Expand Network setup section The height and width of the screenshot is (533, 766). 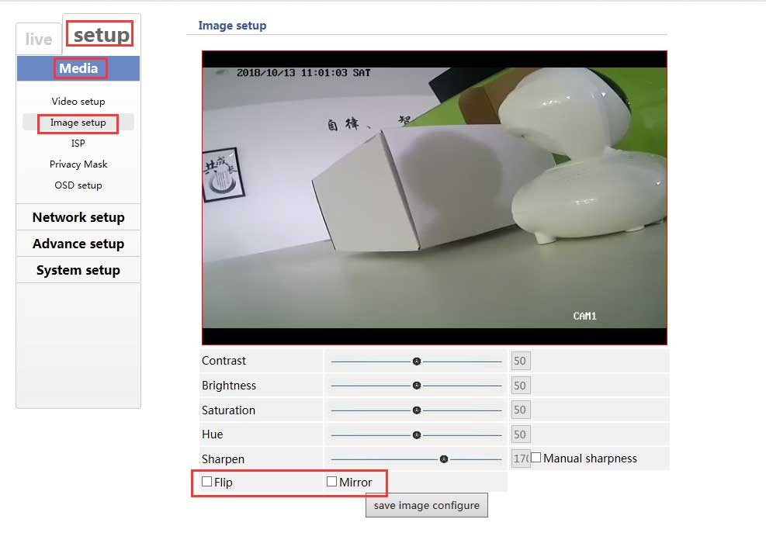pos(78,217)
